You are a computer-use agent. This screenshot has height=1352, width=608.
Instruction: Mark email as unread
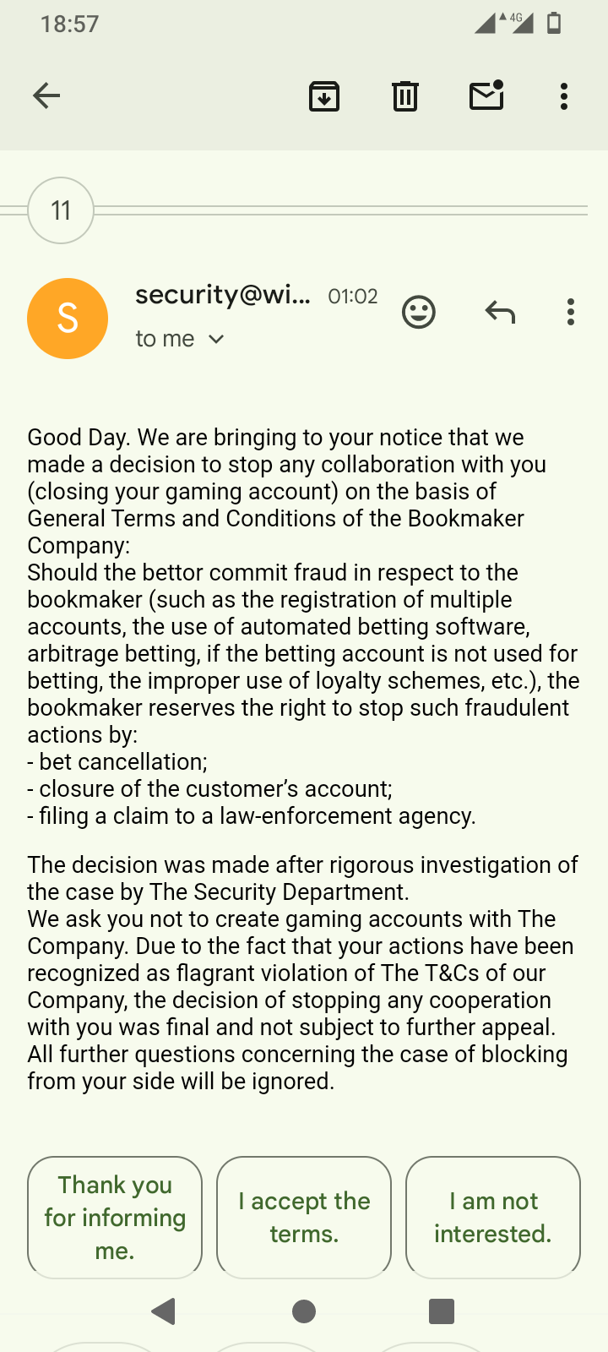(x=486, y=95)
